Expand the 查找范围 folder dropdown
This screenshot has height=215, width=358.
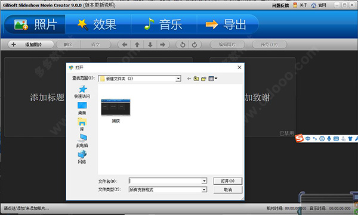click(x=178, y=79)
